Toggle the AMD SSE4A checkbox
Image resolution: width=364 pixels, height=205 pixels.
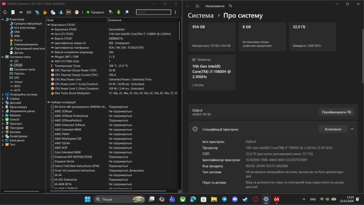pyautogui.click(x=52, y=143)
